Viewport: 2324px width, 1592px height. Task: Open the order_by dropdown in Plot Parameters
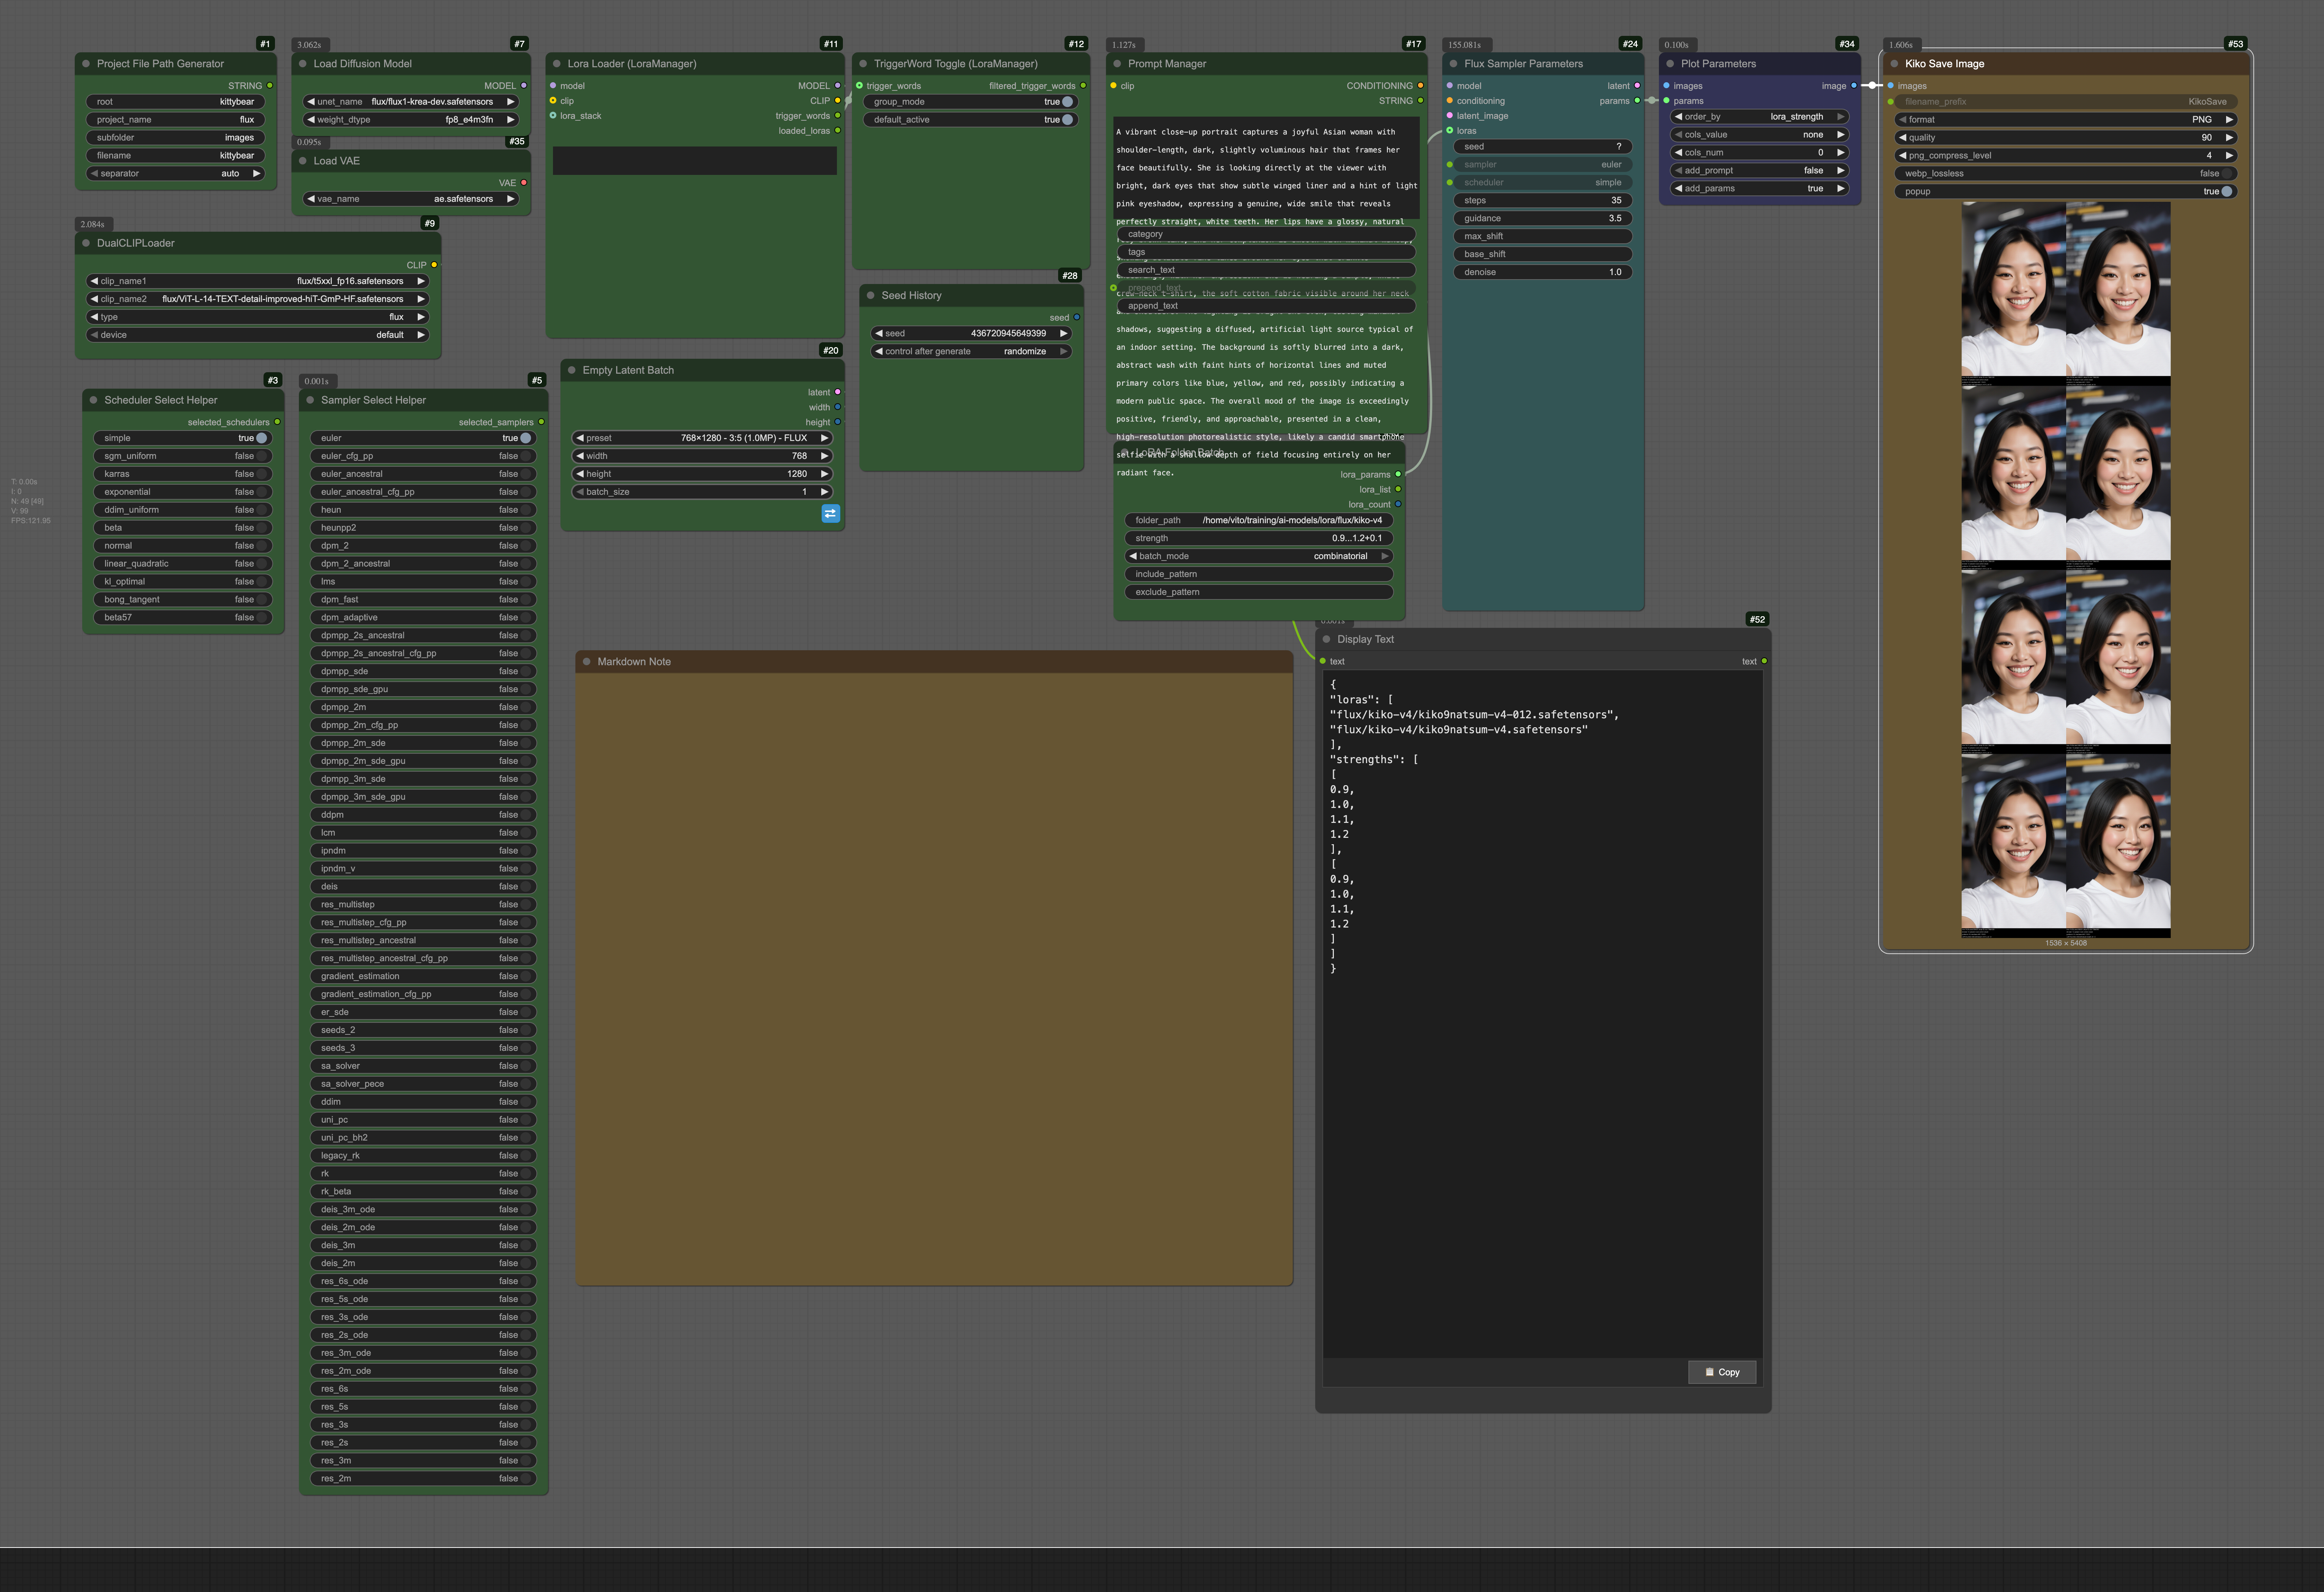point(1760,117)
